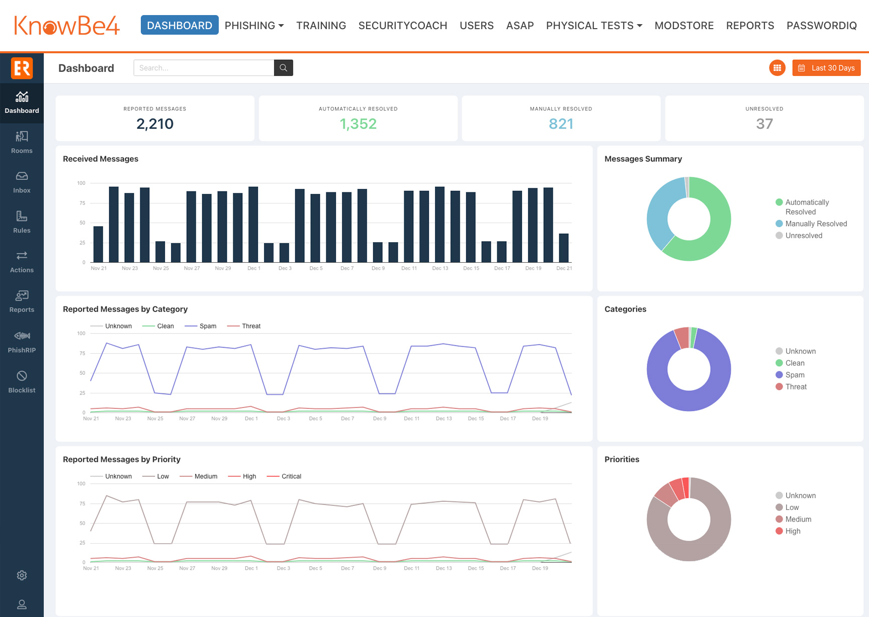The height and width of the screenshot is (617, 869).
Task: Click into the Search input field
Action: tap(204, 68)
